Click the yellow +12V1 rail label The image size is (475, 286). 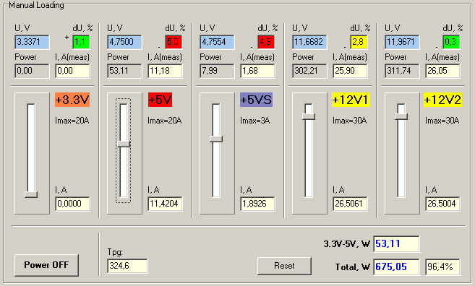point(351,100)
